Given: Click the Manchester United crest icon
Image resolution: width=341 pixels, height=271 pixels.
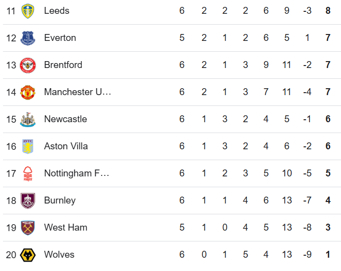Looking at the screenshot, I should 28,92.
